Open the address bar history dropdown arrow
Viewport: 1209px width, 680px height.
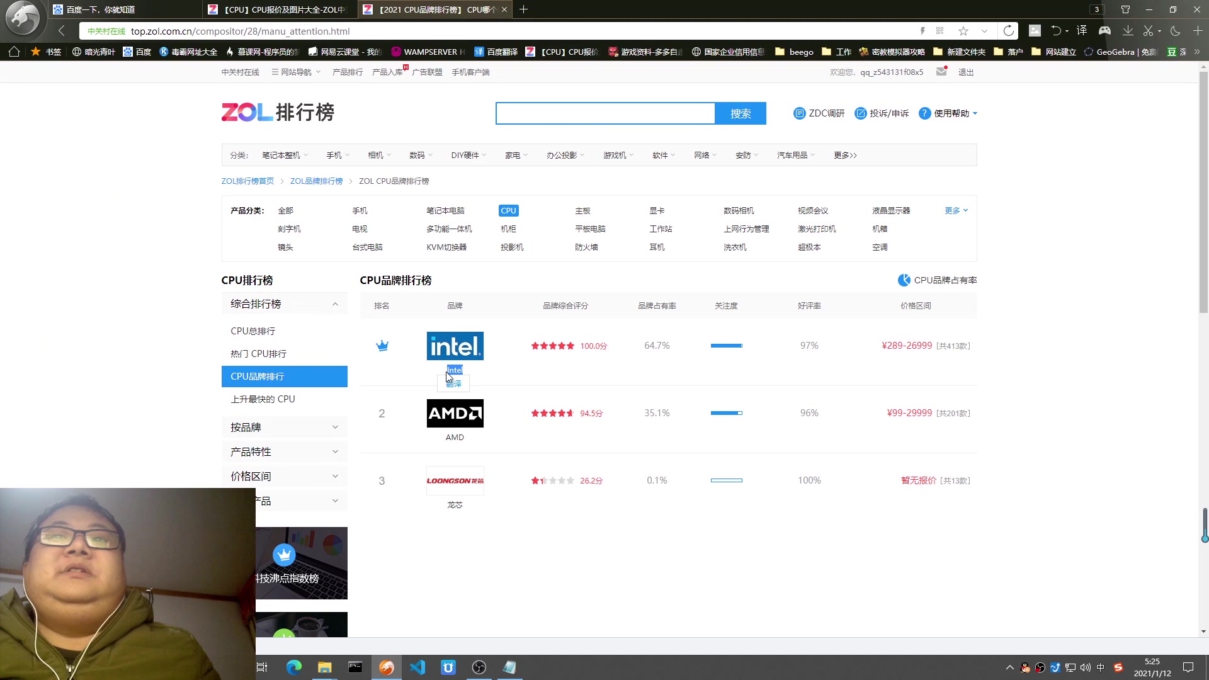[x=984, y=31]
